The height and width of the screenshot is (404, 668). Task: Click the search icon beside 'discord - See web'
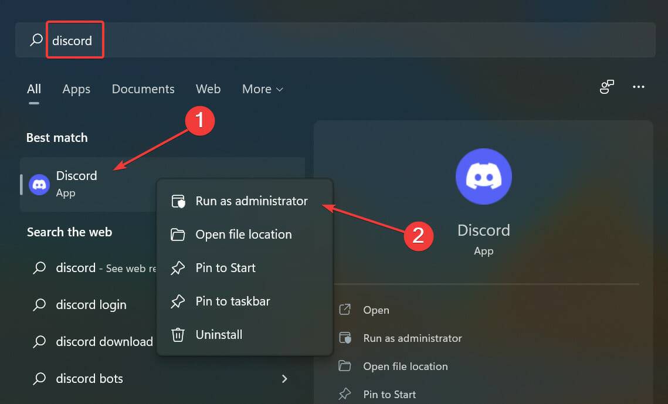pos(39,267)
